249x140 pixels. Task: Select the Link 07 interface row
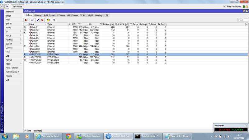click(x=136, y=44)
